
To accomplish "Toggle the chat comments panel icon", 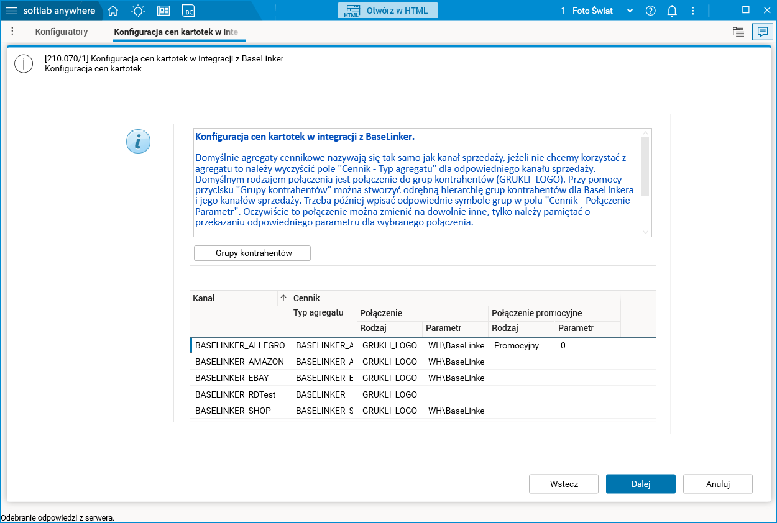I will [762, 32].
